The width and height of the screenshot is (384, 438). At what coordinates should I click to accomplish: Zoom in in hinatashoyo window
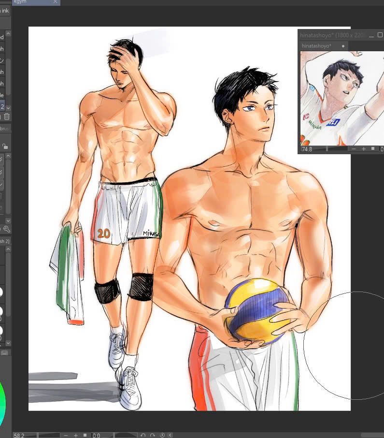[364, 149]
